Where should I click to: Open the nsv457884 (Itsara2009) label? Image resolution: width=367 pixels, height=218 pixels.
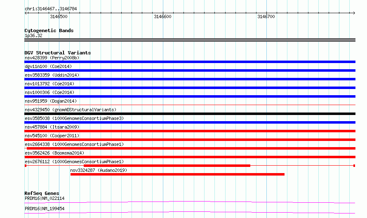52,127
